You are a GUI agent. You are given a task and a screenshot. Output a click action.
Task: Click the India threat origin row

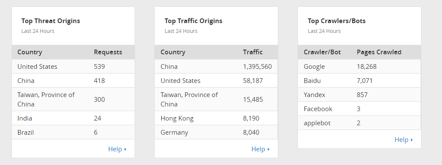click(73, 118)
